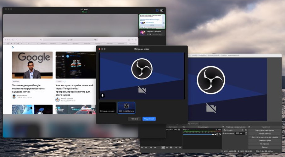The width and height of the screenshot is (285, 157).
Task: Mute Mic/Aux with the speaker icon
Action: pos(216,134)
